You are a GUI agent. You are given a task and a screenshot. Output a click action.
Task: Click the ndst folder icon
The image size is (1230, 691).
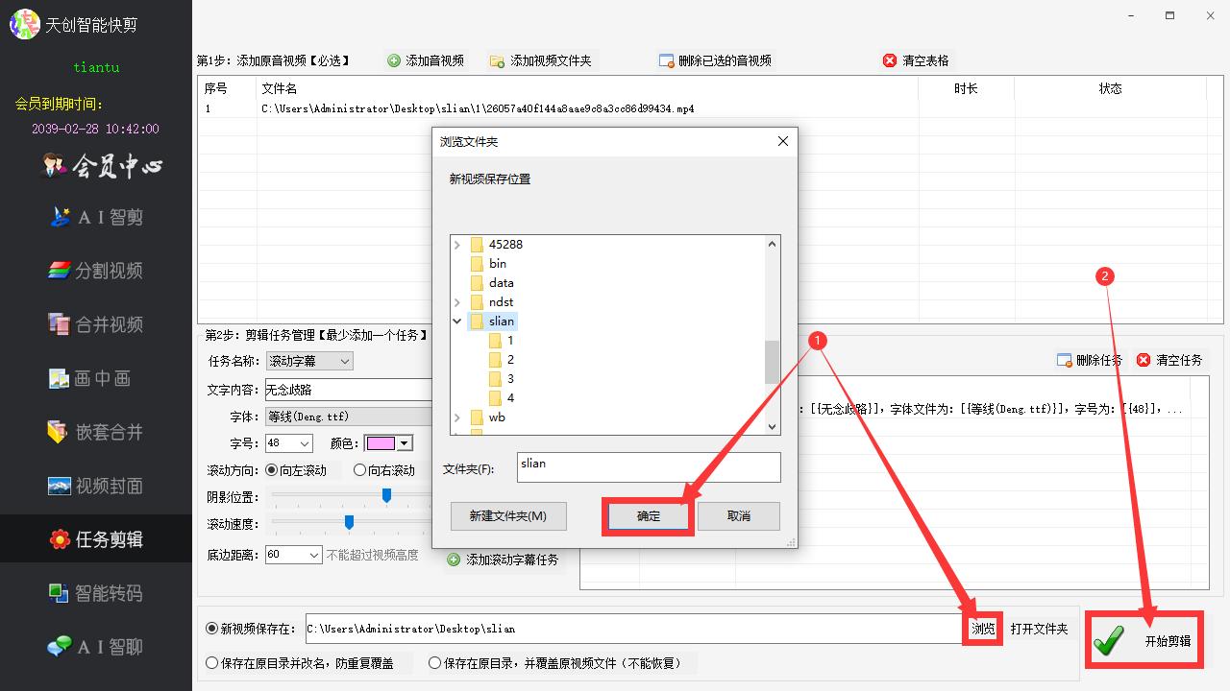pos(478,302)
